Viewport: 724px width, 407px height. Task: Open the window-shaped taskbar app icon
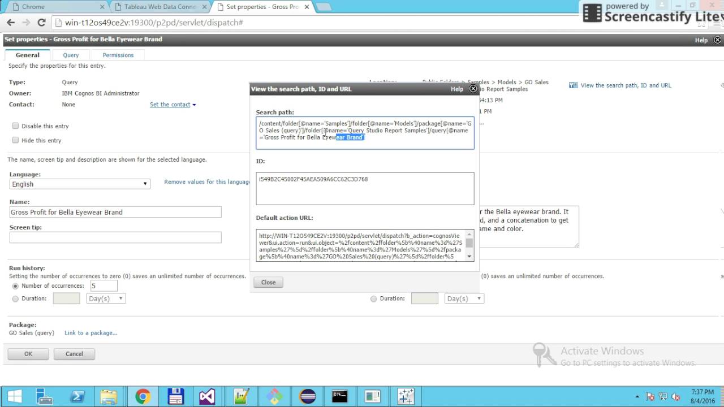pyautogui.click(x=372, y=396)
